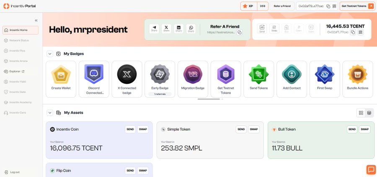Select the First Swap badge
The height and width of the screenshot is (177, 377).
325,79
